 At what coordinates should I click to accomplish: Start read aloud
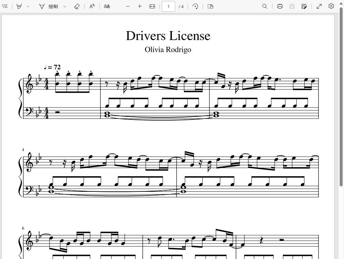click(x=92, y=6)
